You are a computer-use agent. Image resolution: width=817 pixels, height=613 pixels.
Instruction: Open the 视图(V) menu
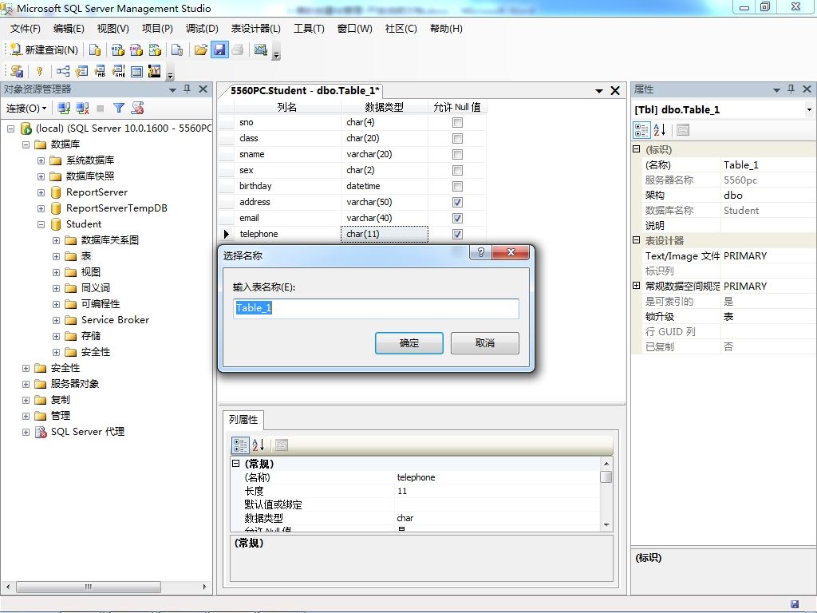pos(112,29)
